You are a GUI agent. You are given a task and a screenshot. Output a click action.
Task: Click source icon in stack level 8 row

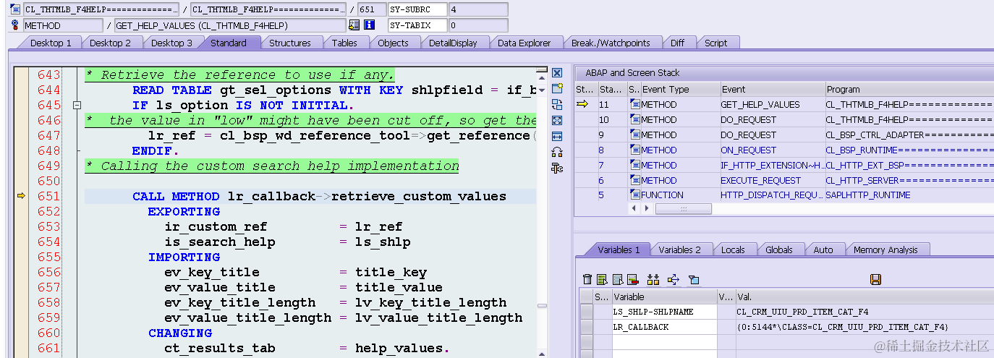point(634,150)
